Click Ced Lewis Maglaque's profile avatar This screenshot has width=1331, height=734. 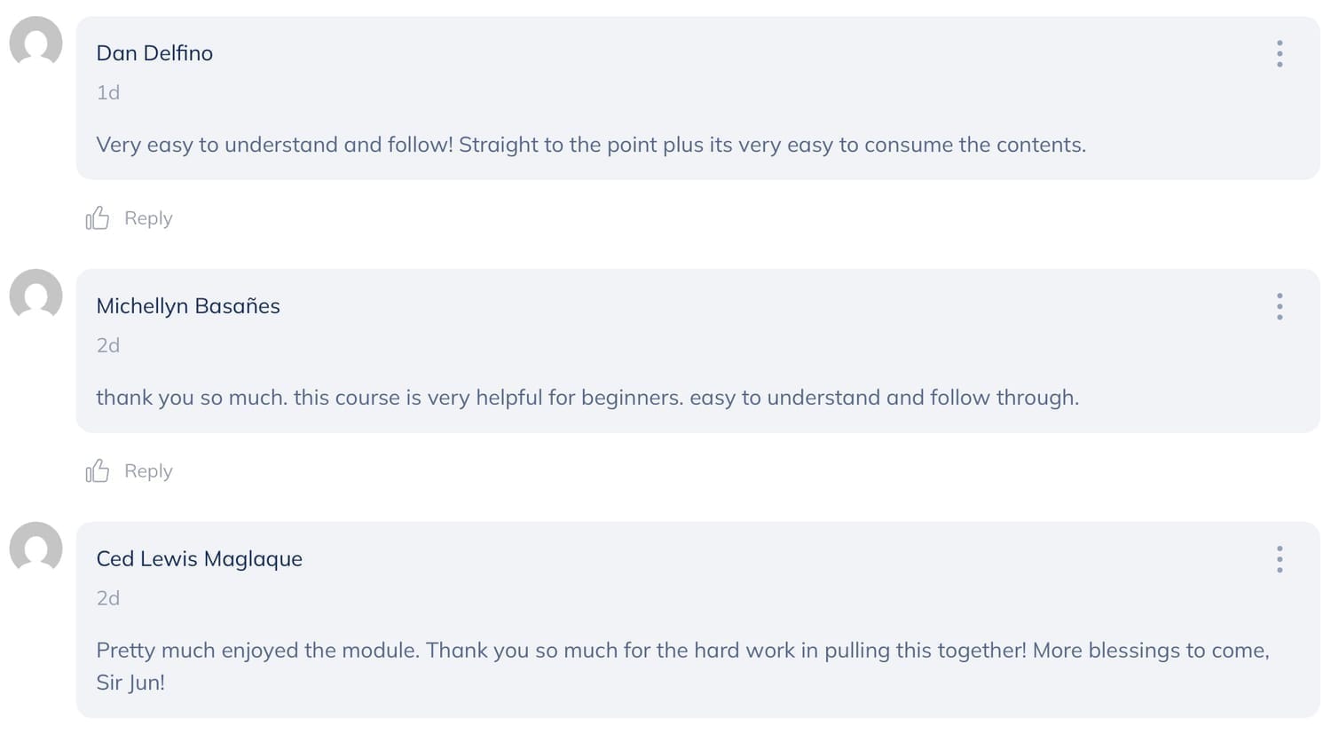pos(36,549)
